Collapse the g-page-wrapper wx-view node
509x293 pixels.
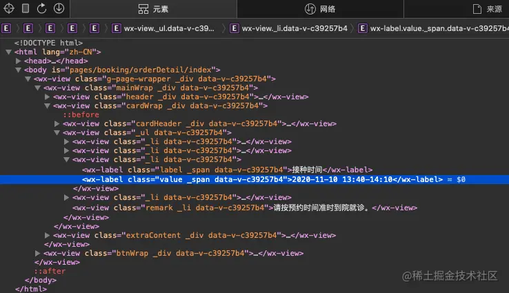(28, 79)
